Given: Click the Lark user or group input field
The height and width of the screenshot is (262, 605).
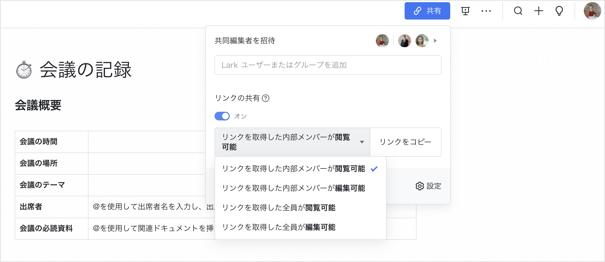Looking at the screenshot, I should [x=328, y=65].
